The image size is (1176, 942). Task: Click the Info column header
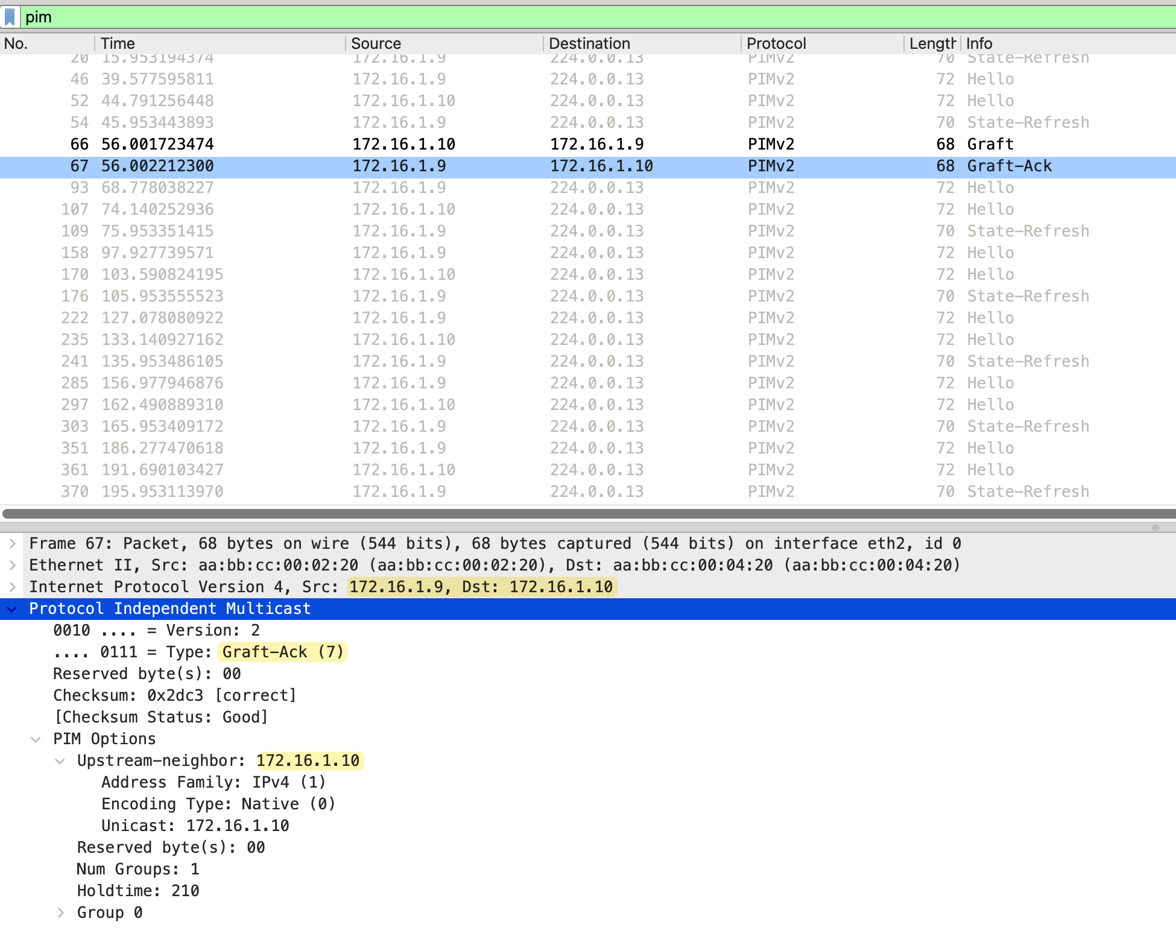coord(979,43)
